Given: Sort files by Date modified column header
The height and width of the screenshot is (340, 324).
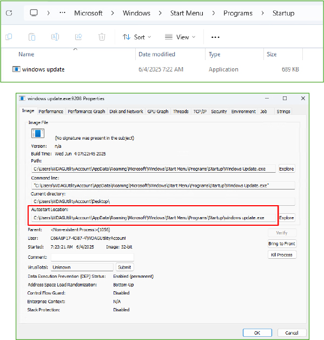Looking at the screenshot, I should 157,54.
